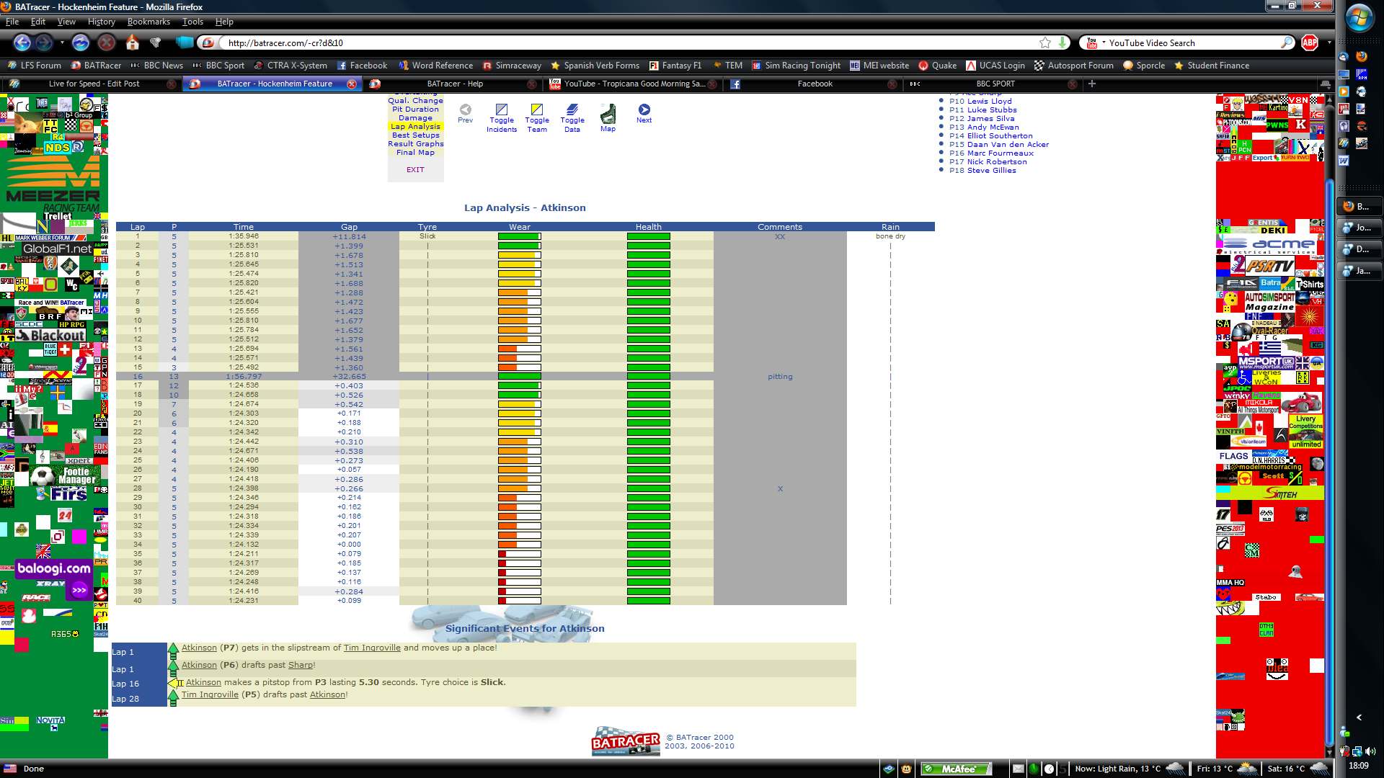Click the Toggle Data icon
This screenshot has height=778, width=1384.
572,110
